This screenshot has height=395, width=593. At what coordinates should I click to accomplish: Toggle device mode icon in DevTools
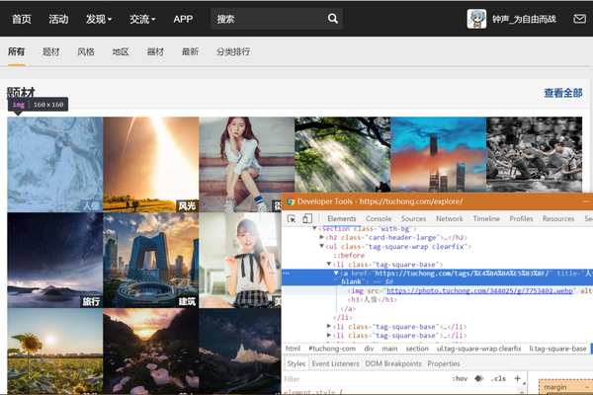[x=307, y=218]
